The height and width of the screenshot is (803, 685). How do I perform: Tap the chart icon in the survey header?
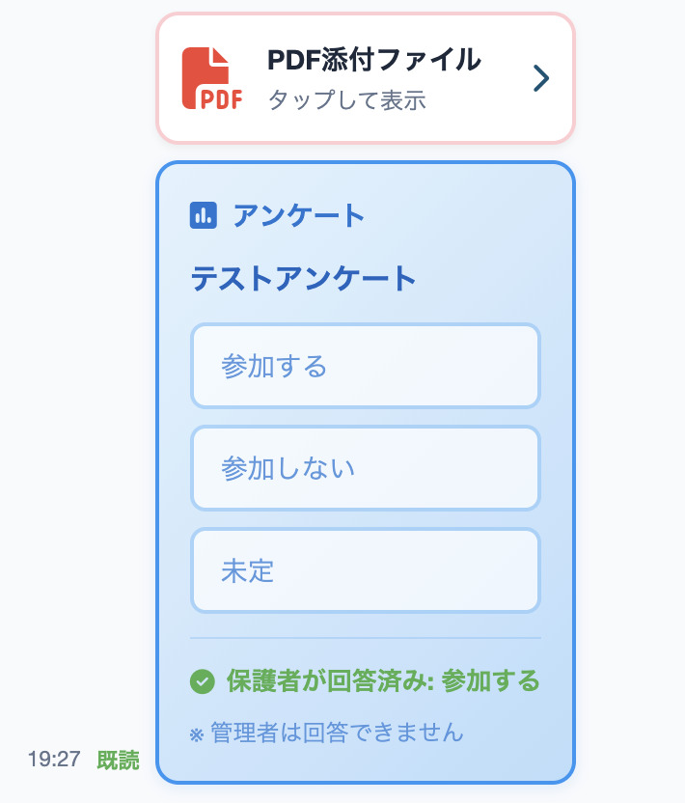pos(203,216)
